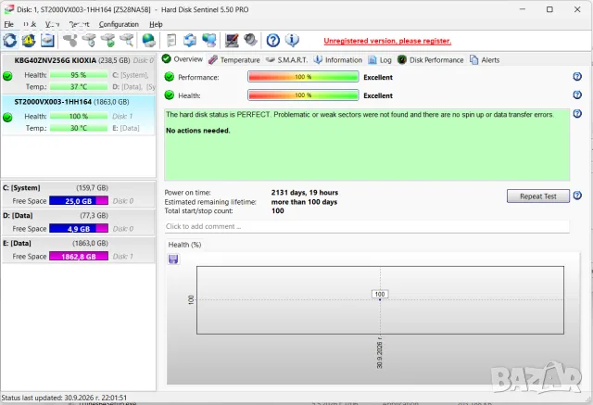Switch to the S.M.A.R.T. tab
Image resolution: width=593 pixels, height=405 pixels.
(x=286, y=59)
